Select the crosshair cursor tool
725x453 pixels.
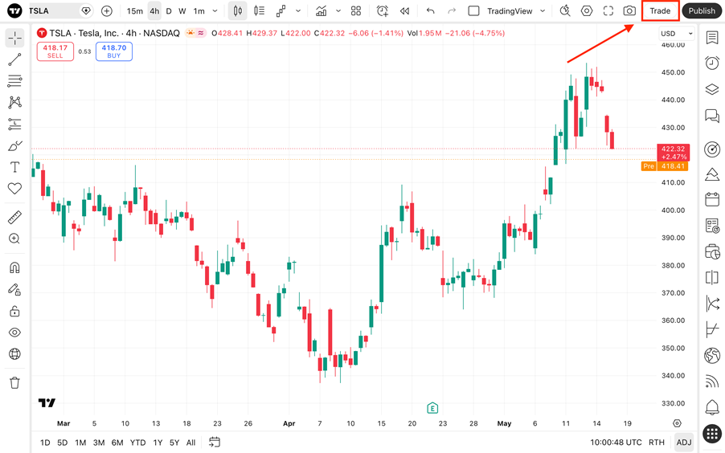pyautogui.click(x=14, y=38)
